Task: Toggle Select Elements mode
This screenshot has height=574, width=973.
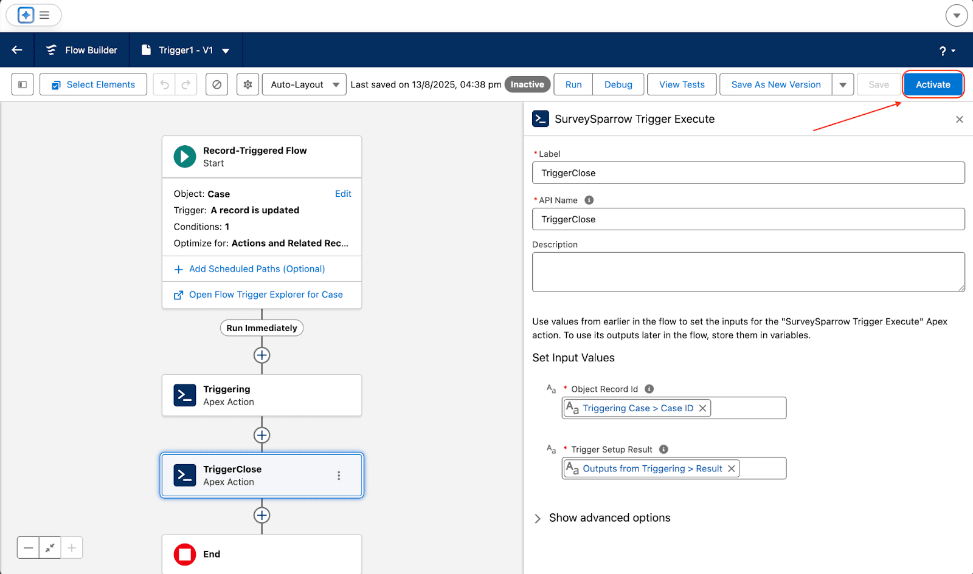Action: 93,84
